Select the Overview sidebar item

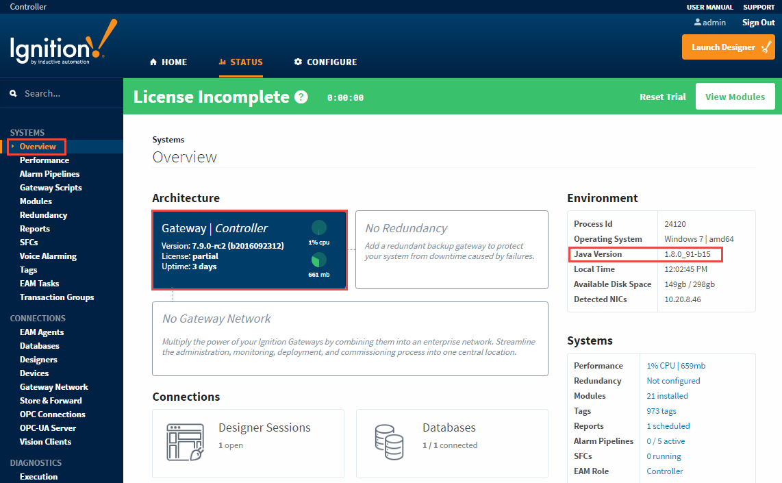tap(38, 147)
